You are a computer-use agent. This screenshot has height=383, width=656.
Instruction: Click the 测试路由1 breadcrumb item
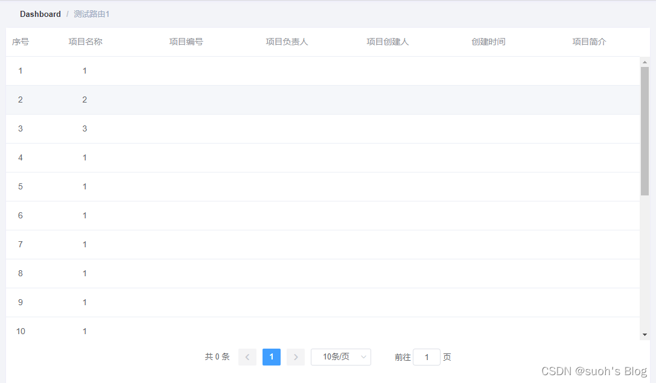click(91, 14)
